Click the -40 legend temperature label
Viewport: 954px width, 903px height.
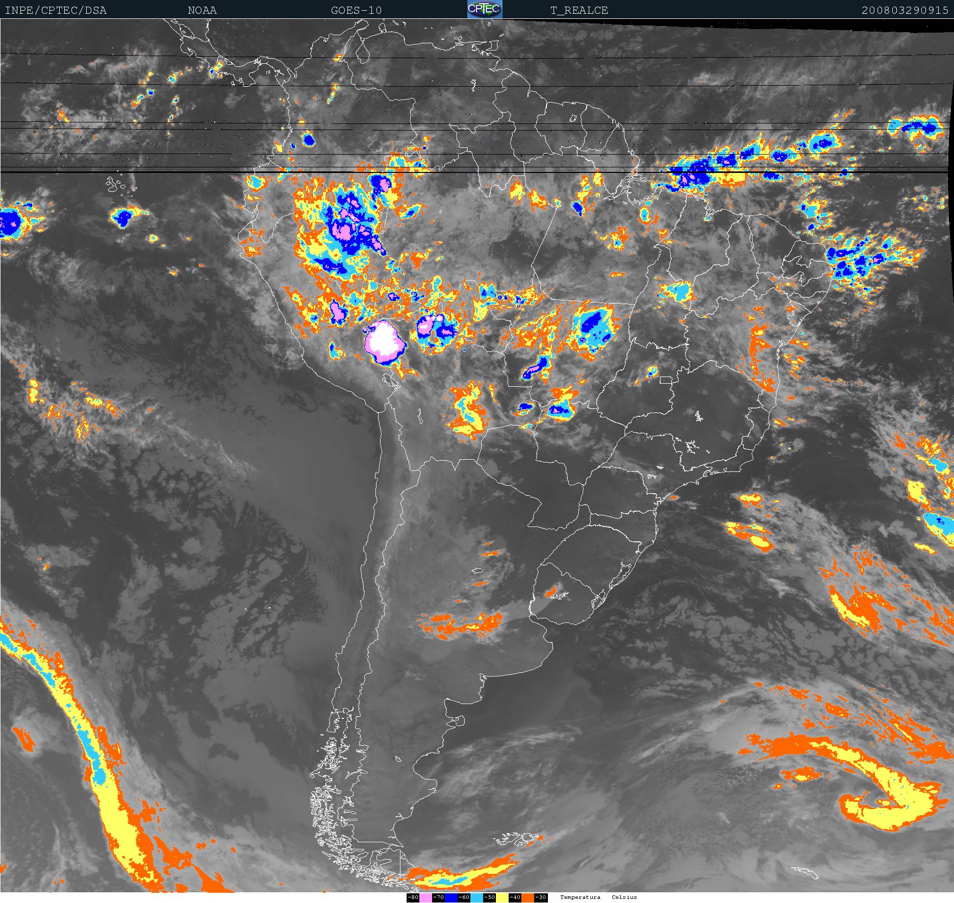515,897
